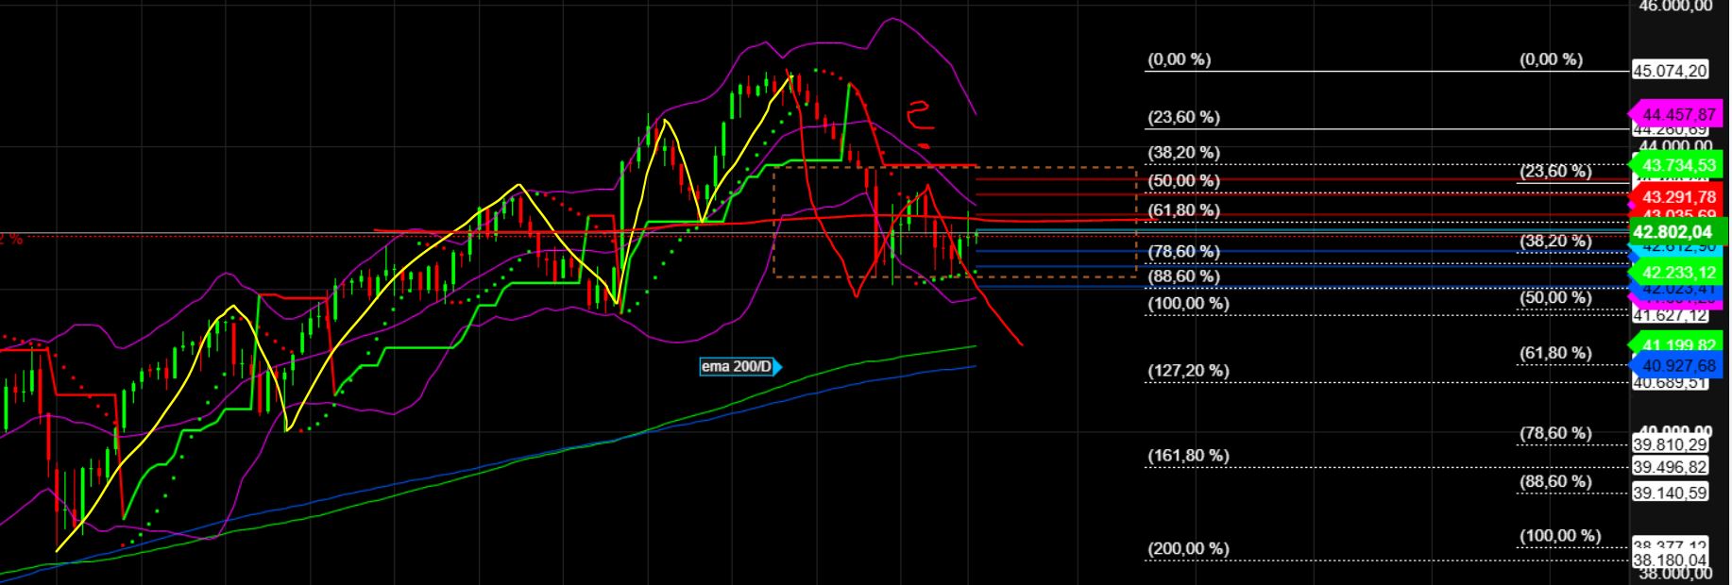This screenshot has height=585, width=1732.
Task: Click the (61,80 %) label nearest the price axis
Action: pyautogui.click(x=1555, y=354)
